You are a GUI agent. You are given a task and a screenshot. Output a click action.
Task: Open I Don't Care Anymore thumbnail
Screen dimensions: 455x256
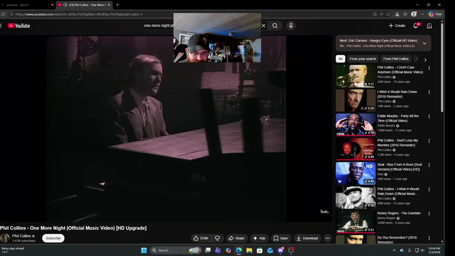[355, 76]
